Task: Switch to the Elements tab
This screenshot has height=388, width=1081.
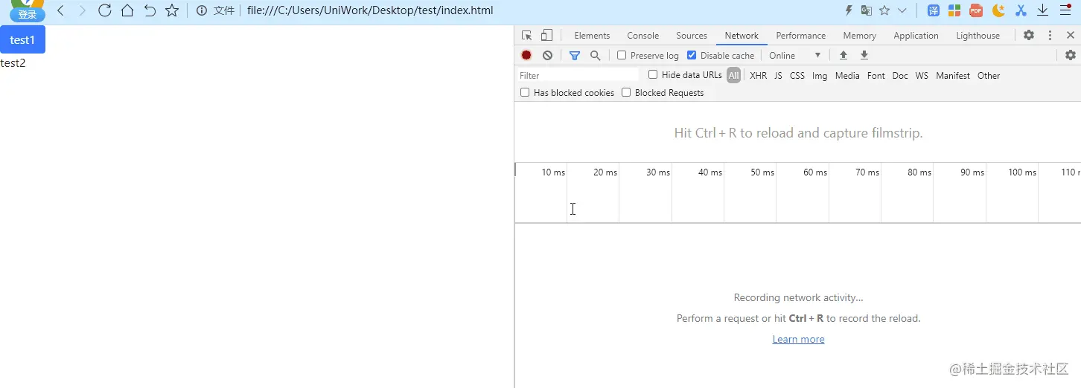Action: click(x=592, y=35)
